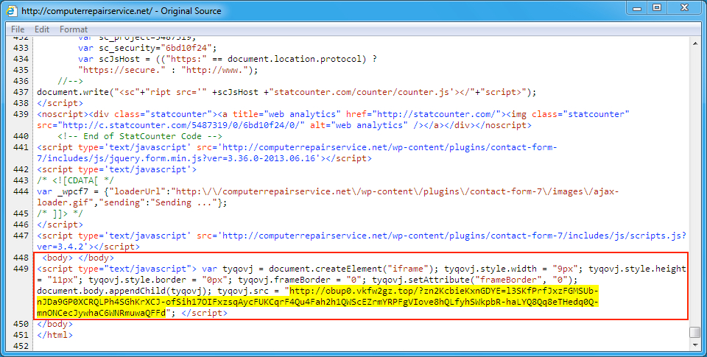Click line number 437
Screen dimensions: 707x357
click(21, 92)
